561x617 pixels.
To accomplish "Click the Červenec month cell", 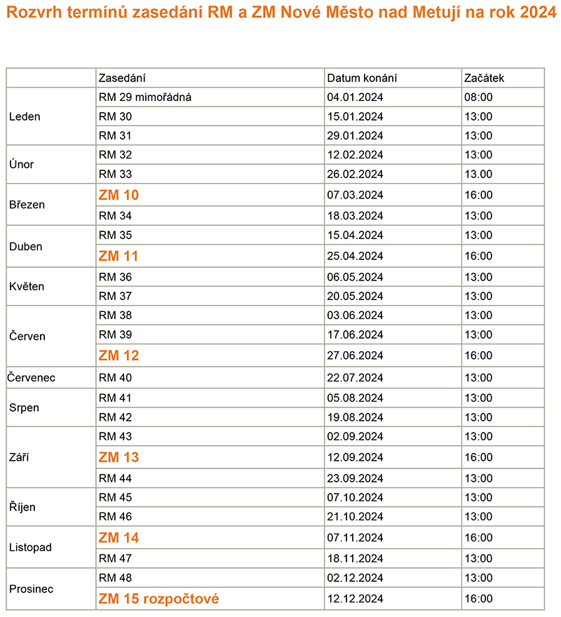I will (51, 378).
